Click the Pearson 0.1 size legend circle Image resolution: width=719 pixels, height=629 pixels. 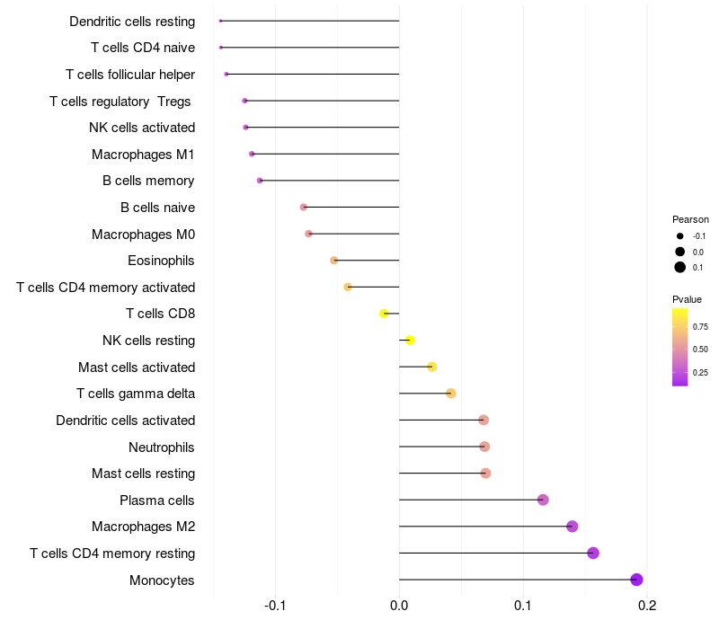679,267
